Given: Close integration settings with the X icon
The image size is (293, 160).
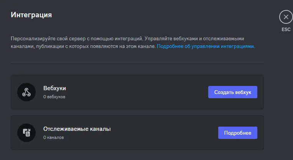Looking at the screenshot, I should [286, 17].
